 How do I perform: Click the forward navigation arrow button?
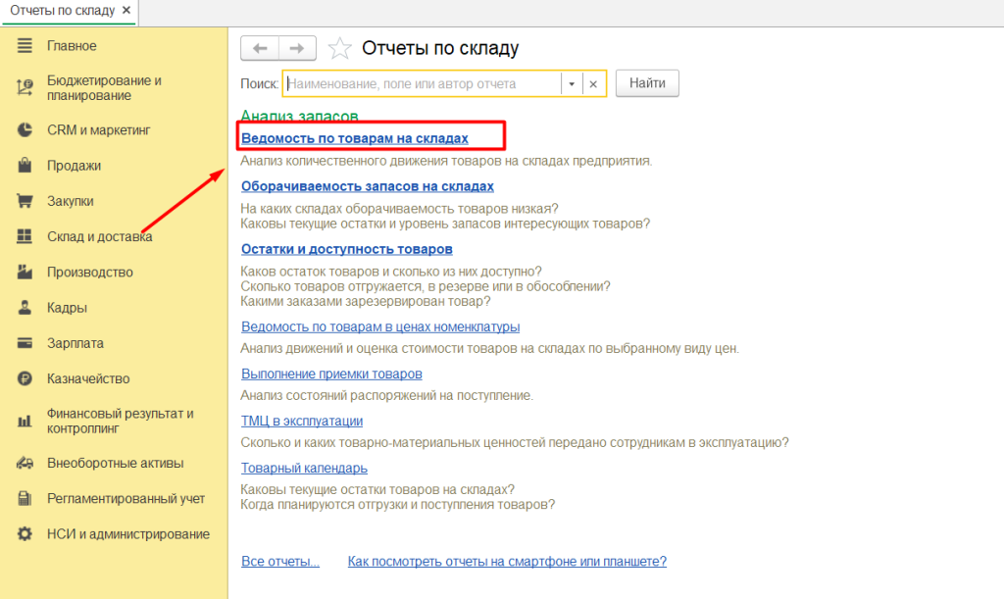(297, 48)
